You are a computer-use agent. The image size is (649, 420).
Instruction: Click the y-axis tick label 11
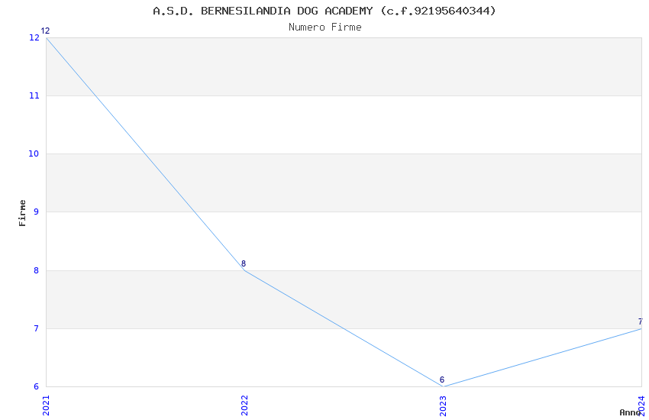tap(34, 95)
